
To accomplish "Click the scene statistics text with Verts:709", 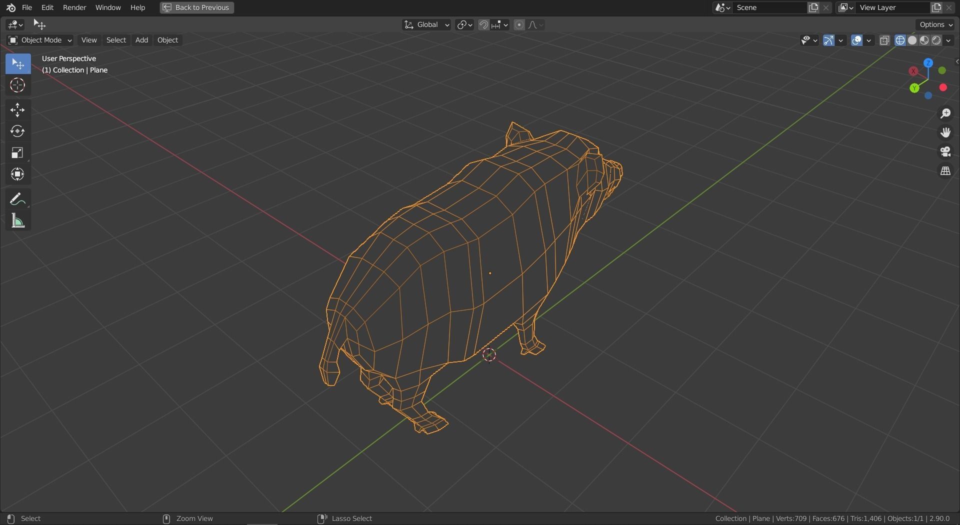I will (x=832, y=518).
